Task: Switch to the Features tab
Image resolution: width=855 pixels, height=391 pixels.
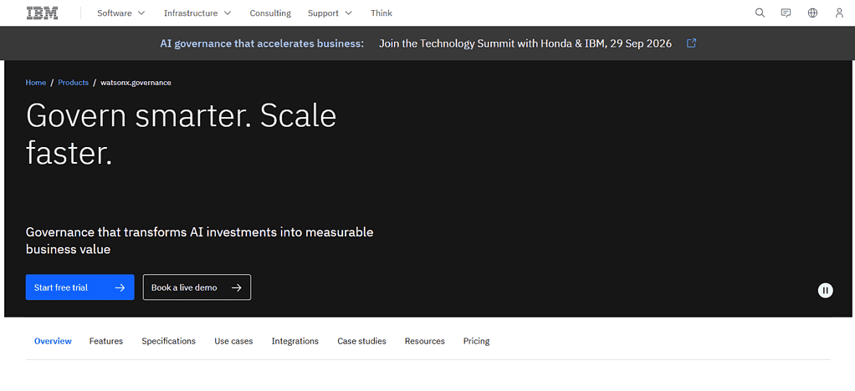Action: coord(106,341)
